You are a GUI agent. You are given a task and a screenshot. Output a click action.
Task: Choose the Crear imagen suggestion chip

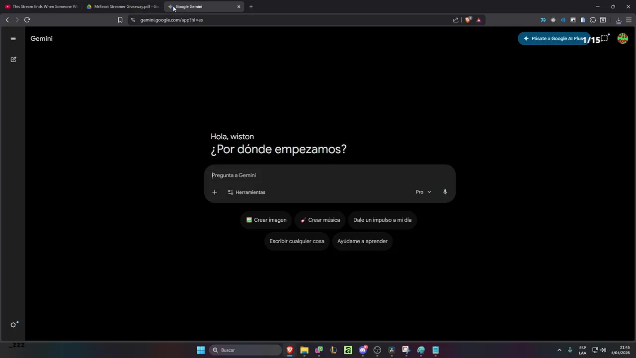266,220
